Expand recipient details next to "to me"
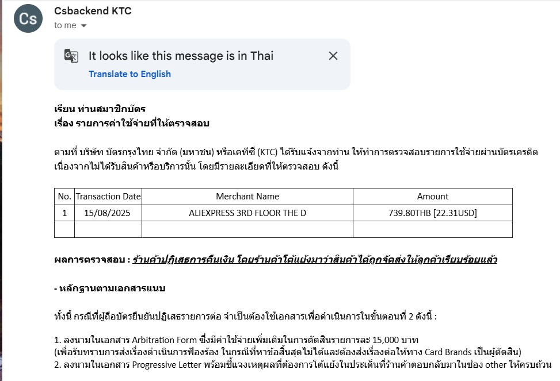 click(84, 26)
